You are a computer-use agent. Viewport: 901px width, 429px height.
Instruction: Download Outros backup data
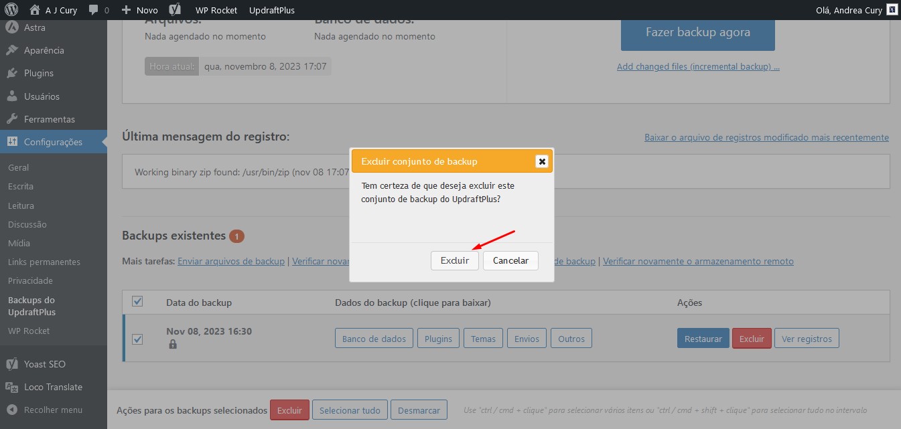571,339
